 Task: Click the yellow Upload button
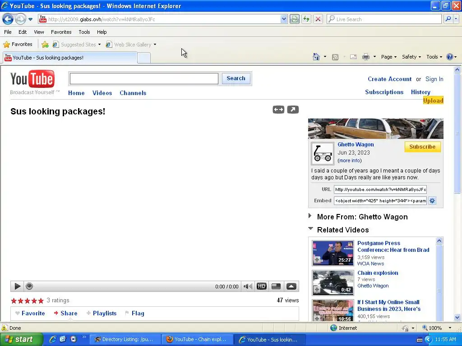(433, 100)
